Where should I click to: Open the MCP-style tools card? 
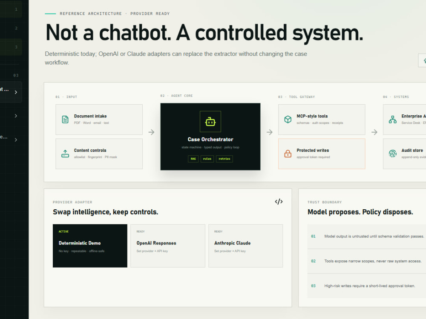tap(322, 120)
